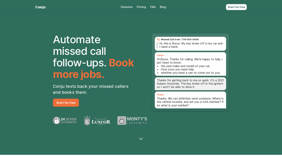282x158 pixels.
Task: Select the 2021 Subaru Crosstrek message
Action: coord(190,84)
